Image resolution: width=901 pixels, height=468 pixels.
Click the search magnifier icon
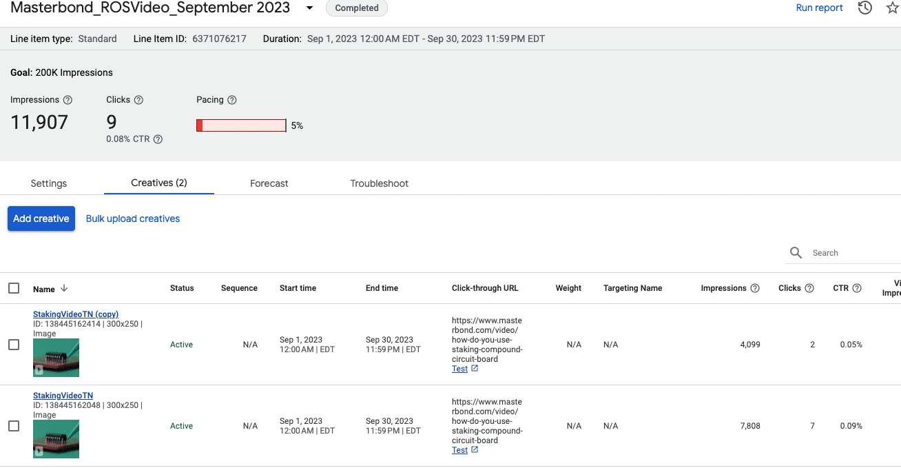(796, 252)
